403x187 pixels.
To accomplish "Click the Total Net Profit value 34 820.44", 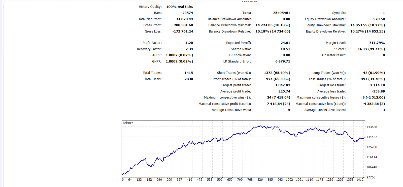I will (x=184, y=19).
